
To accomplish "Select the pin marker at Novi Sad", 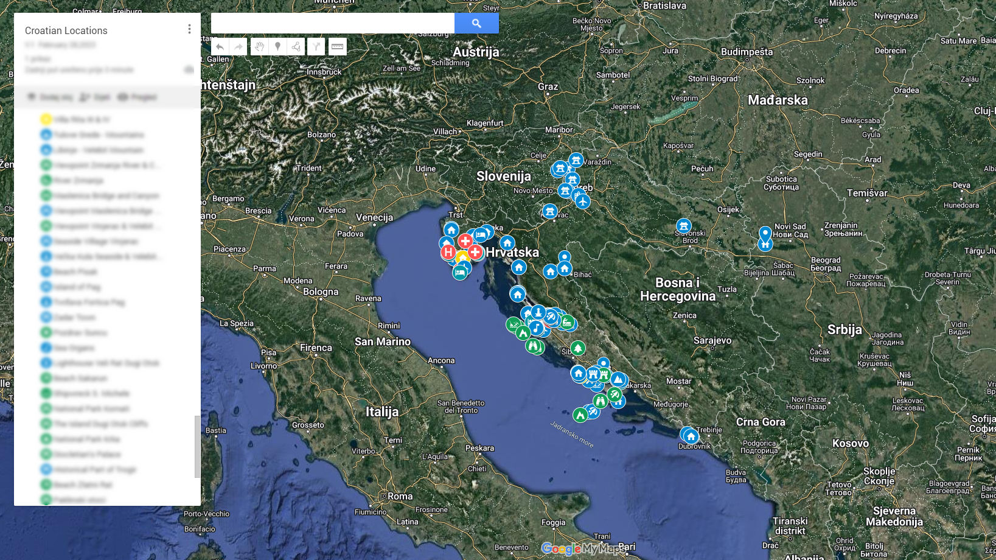I will pyautogui.click(x=765, y=233).
